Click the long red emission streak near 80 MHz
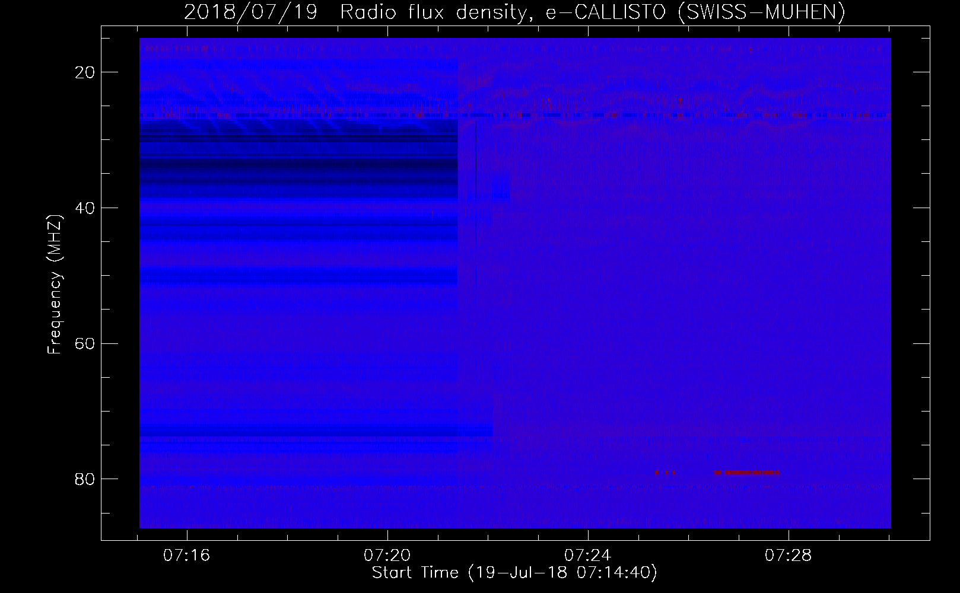 [x=746, y=473]
